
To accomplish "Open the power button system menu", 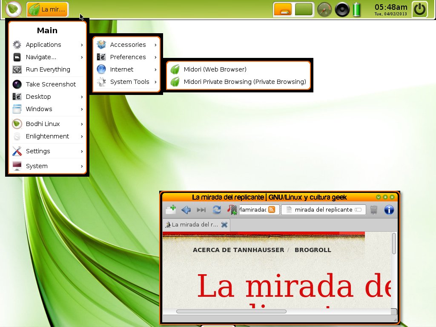I will click(419, 9).
